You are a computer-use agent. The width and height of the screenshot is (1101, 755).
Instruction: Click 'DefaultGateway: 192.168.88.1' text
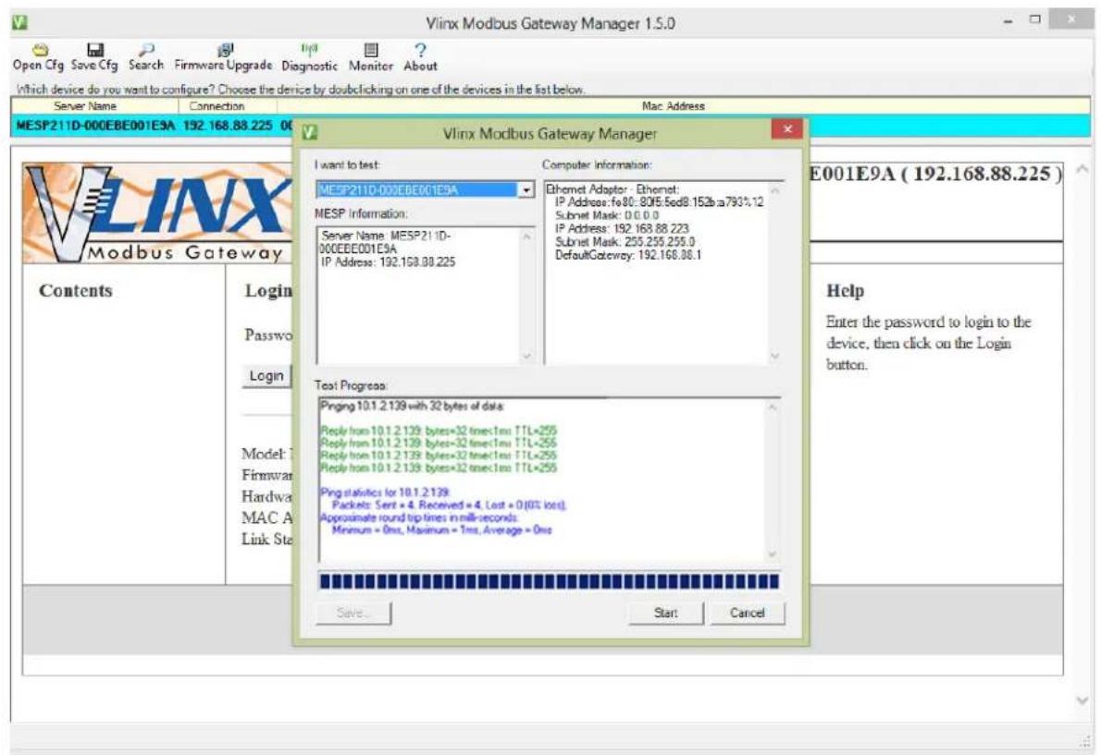627,255
